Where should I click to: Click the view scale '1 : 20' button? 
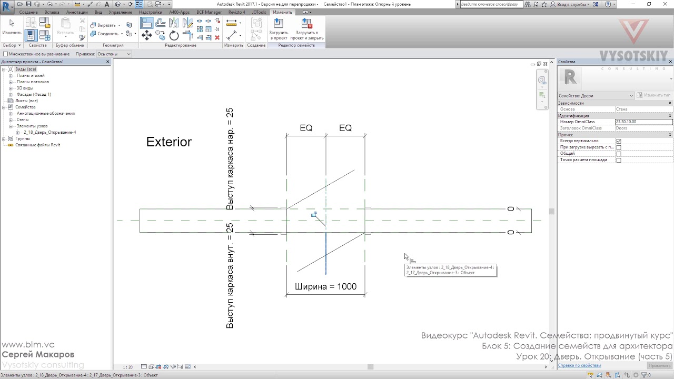128,367
